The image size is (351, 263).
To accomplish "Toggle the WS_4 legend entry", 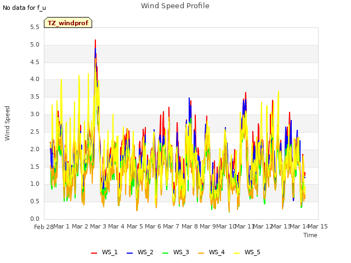I will coord(211,252).
